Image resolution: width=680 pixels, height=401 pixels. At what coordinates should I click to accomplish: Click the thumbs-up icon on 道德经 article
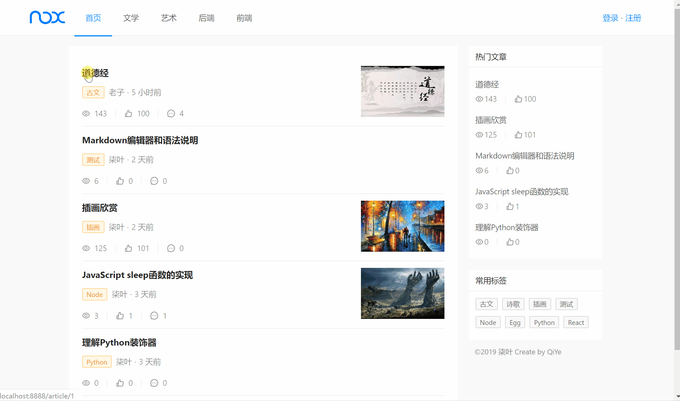(128, 113)
